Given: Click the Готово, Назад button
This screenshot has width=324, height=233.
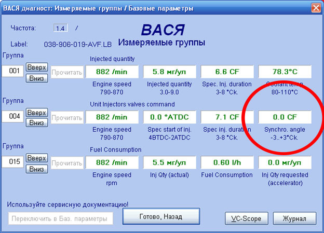Looking at the screenshot, I should pyautogui.click(x=161, y=216).
